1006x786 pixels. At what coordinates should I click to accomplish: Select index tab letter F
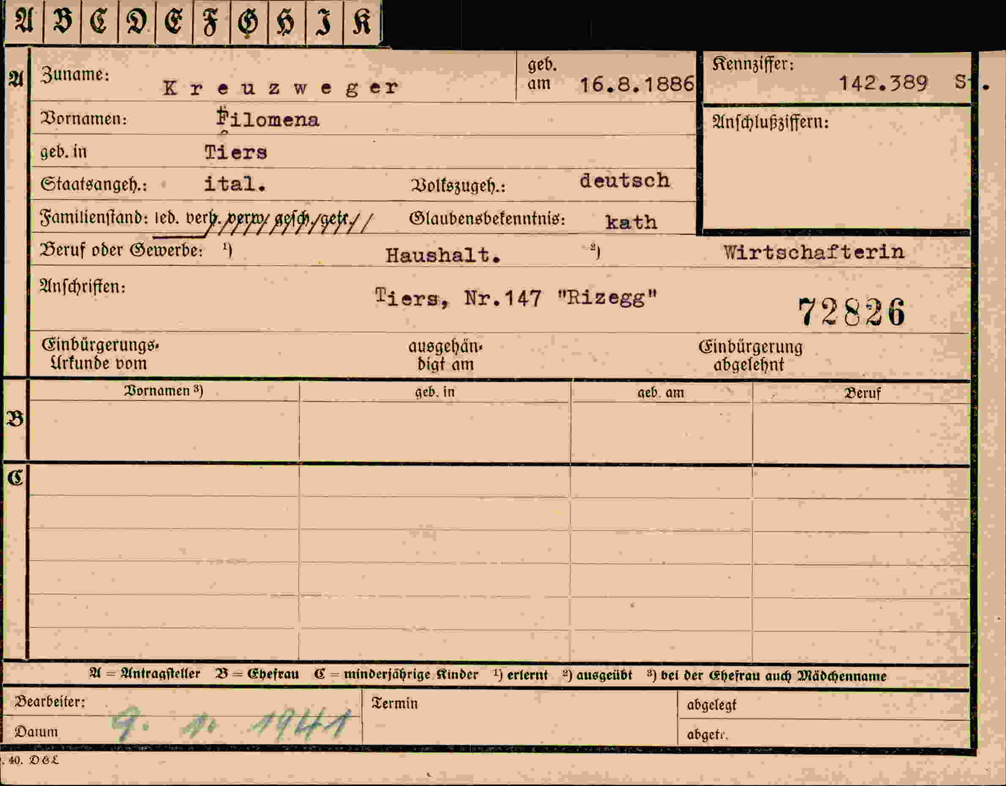pyautogui.click(x=211, y=21)
